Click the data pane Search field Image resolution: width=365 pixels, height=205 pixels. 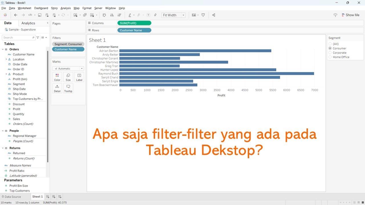18,38
